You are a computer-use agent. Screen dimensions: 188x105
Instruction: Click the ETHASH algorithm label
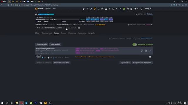(82, 19)
